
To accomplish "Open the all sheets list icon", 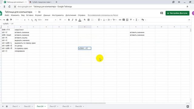I will 7,106.
